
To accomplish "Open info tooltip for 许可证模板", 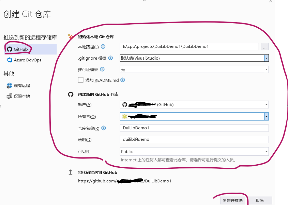I will pyautogui.click(x=102, y=69).
